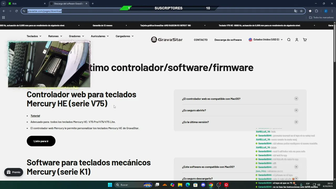Viewport: 336px width, 189px height.
Task: Open the apps grid icon in bookmarks bar
Action: click(3, 17)
